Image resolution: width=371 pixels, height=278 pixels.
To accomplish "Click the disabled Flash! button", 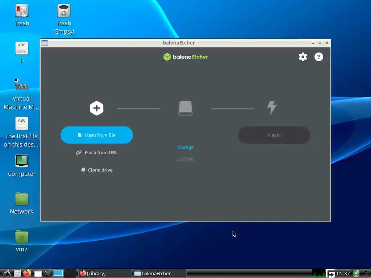I will tap(274, 135).
